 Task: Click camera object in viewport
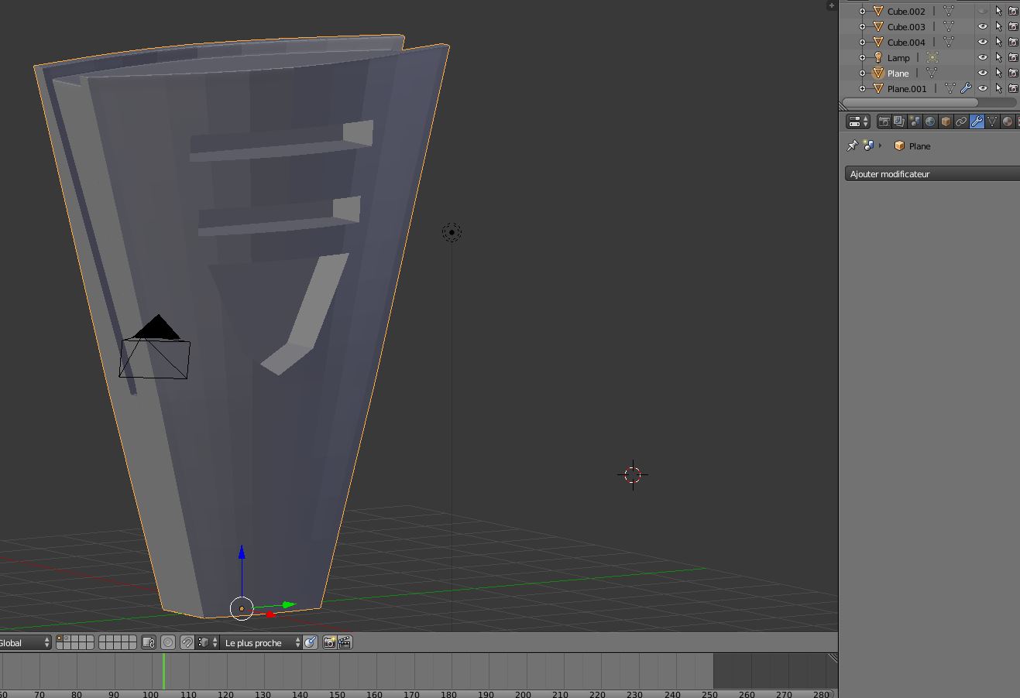(155, 347)
